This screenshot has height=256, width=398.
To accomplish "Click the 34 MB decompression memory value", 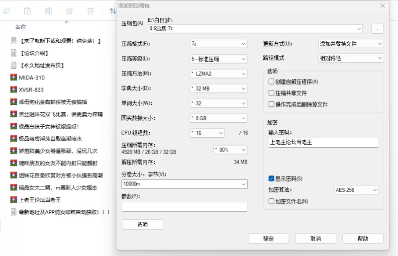I will coord(240,162).
